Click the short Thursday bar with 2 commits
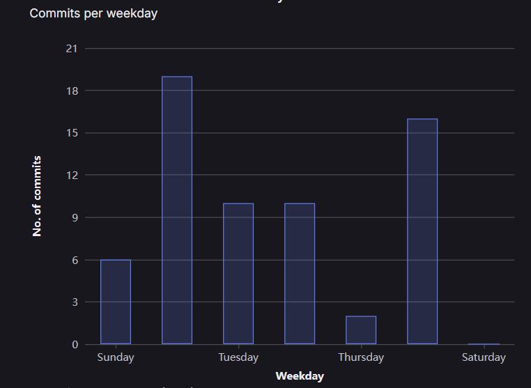 coord(361,330)
